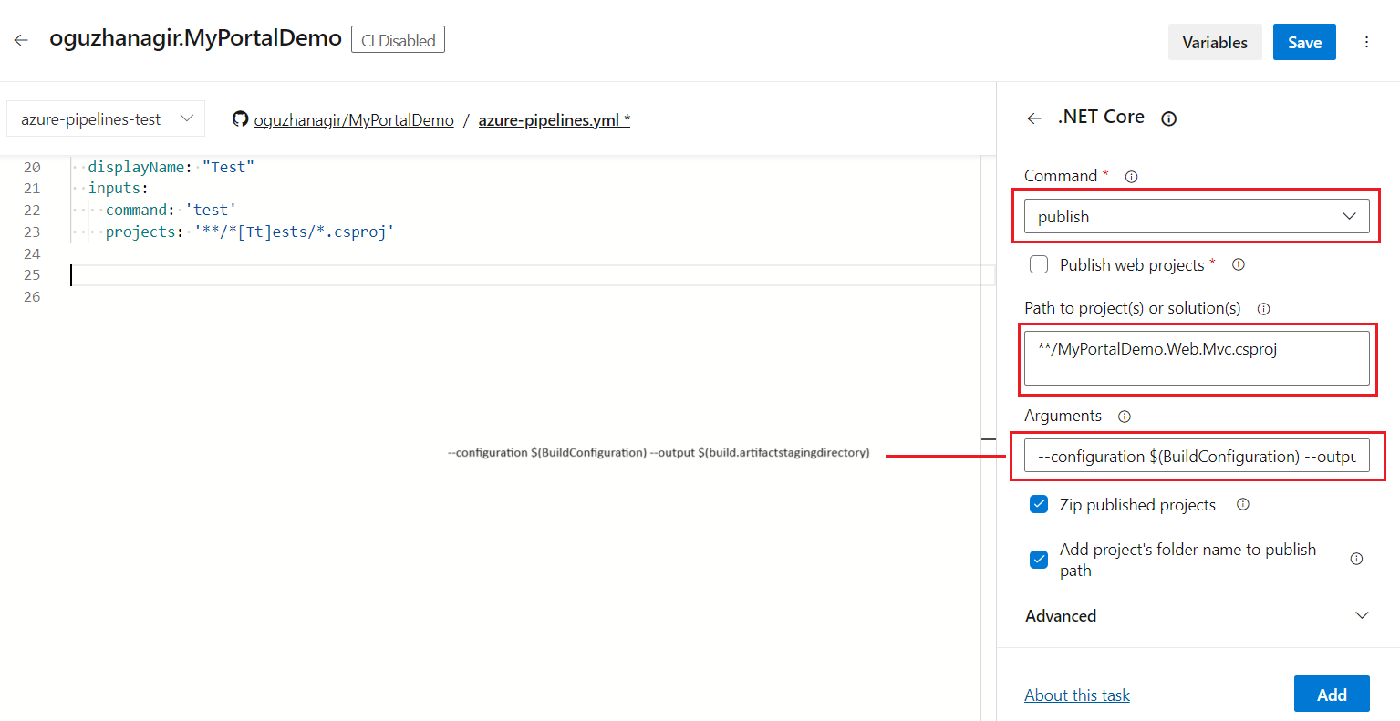Go back with the top-left arrow
The image size is (1400, 721).
21,40
